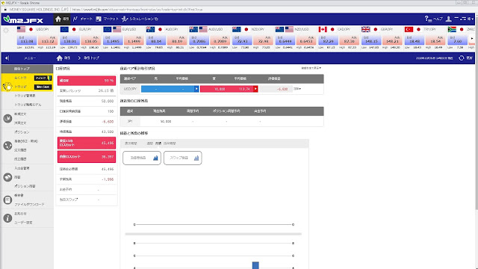Click the yellow Toraripi mascot icon
This screenshot has width=478, height=269.
tap(7, 87)
